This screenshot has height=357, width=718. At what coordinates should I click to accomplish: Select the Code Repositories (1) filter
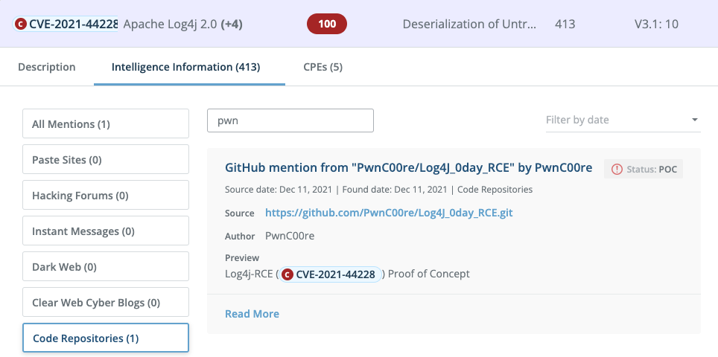coord(106,338)
